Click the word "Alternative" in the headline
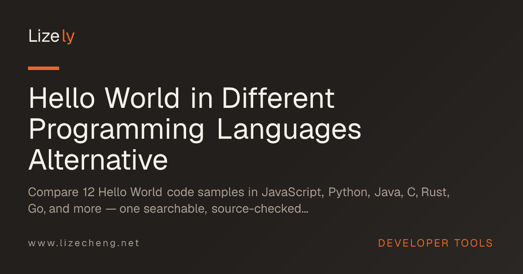This screenshot has width=523, height=274. (98, 160)
